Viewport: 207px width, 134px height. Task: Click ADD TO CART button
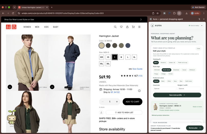(x=133, y=101)
